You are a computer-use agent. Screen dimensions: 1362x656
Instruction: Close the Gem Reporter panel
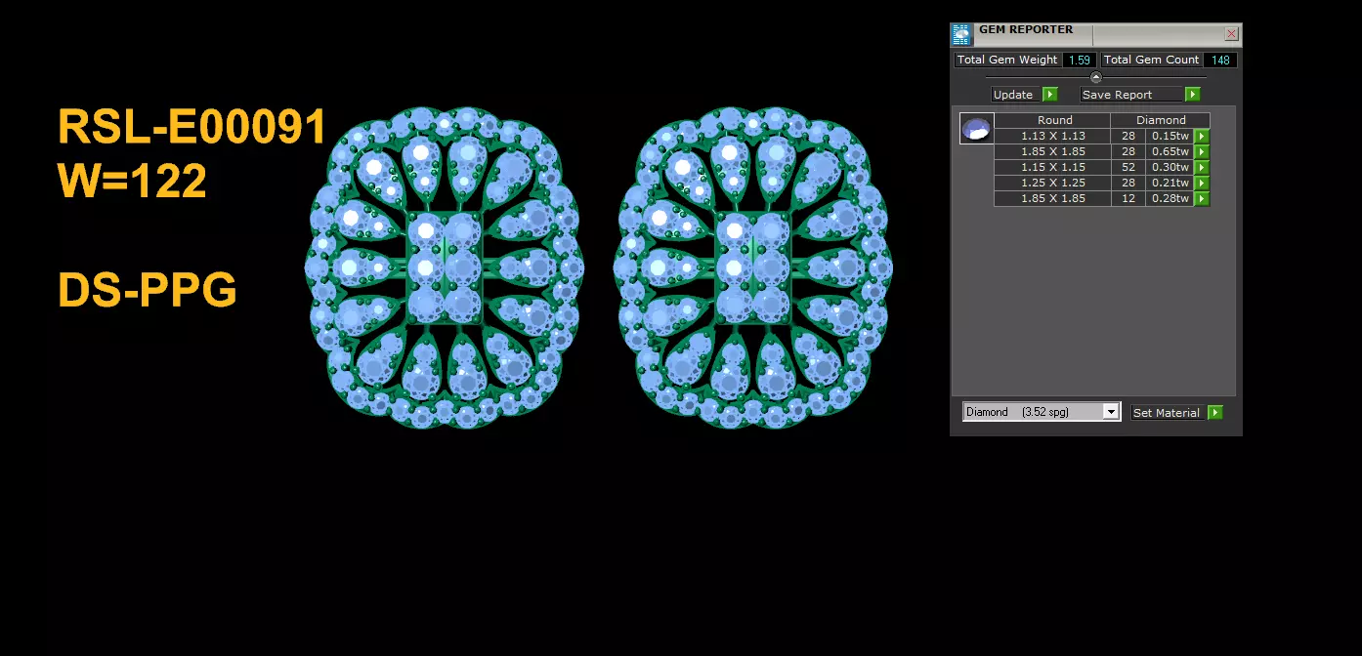click(x=1231, y=34)
